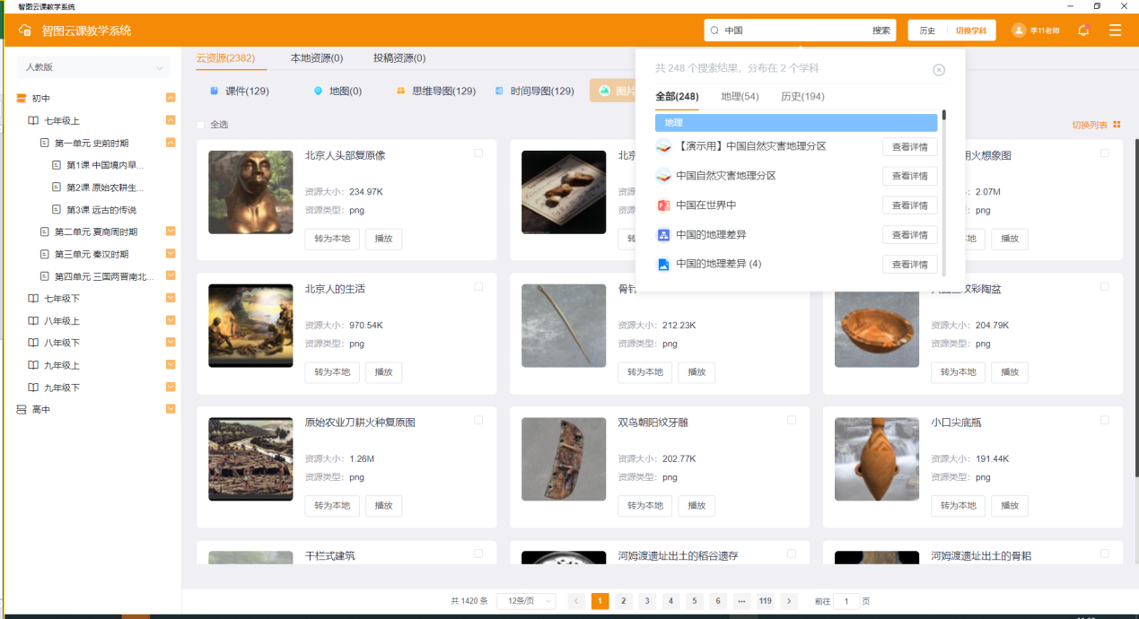Tick the 全选 select-all checkbox

point(201,125)
